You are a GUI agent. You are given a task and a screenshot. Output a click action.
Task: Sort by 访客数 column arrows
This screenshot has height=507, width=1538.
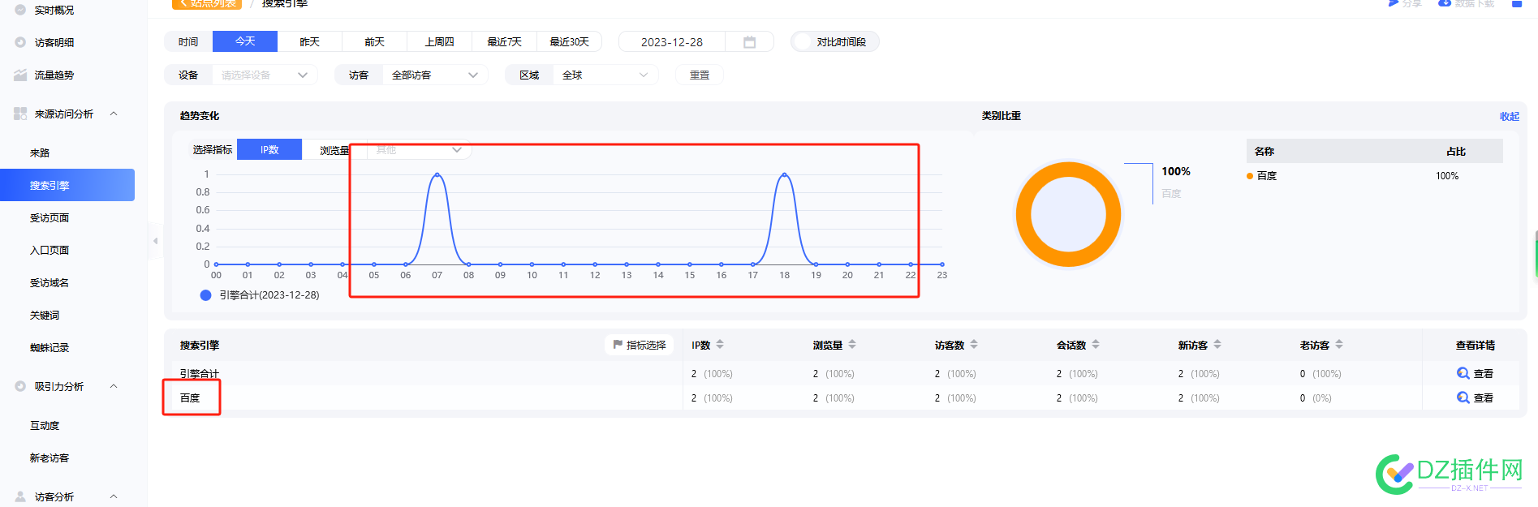[974, 345]
